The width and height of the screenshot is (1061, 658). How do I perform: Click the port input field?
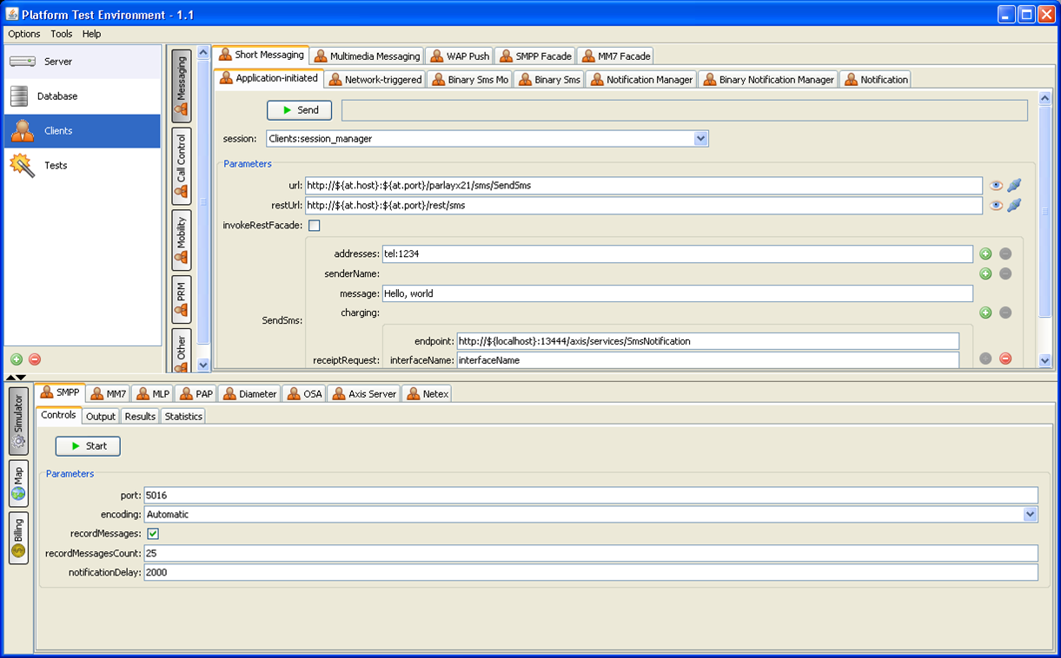coord(591,495)
